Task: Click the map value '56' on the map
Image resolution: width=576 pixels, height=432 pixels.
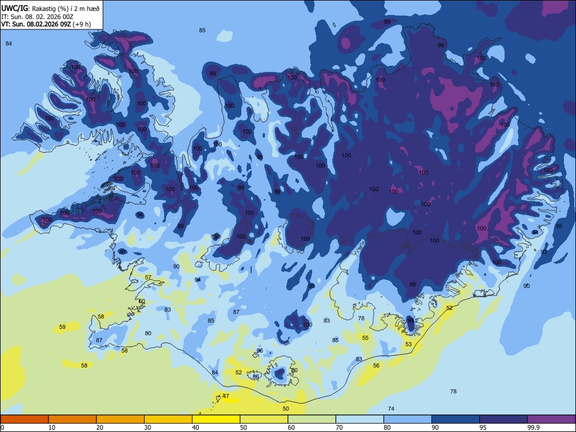Action: pyautogui.click(x=376, y=366)
